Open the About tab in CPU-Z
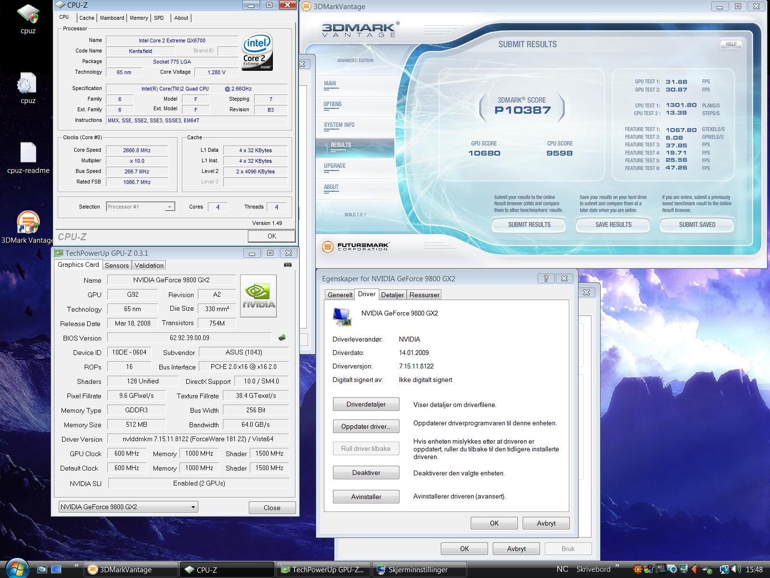This screenshot has height=578, width=770. click(x=181, y=18)
